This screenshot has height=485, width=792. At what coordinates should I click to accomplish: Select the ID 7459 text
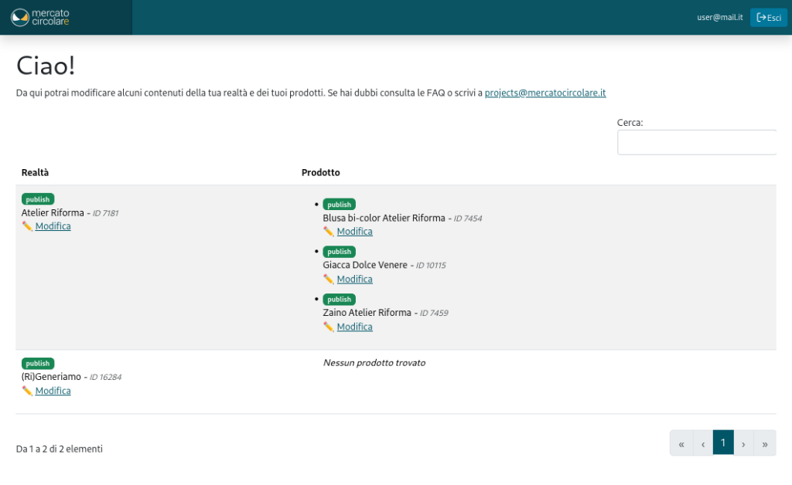pyautogui.click(x=434, y=313)
